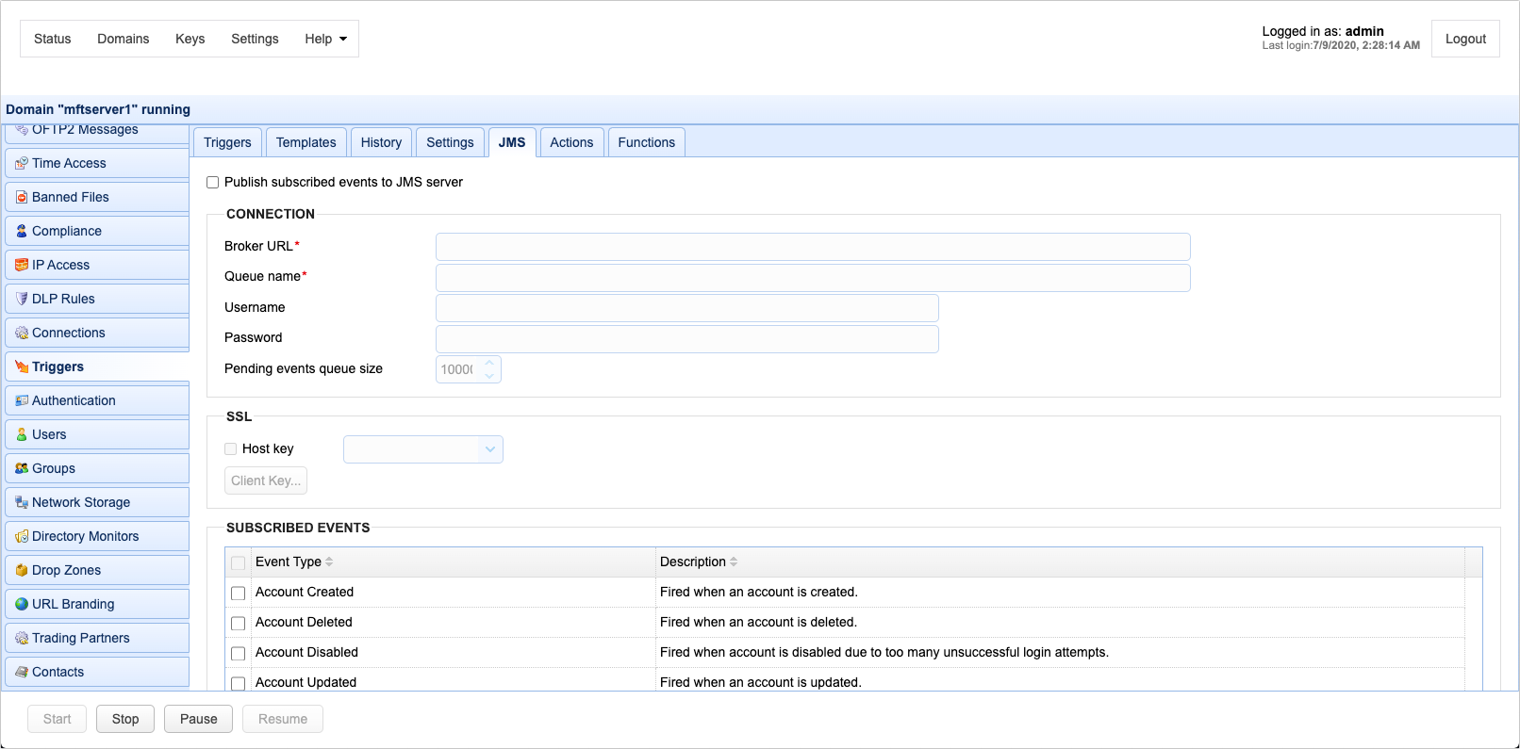Tick the Account Disabled event checkbox
The height and width of the screenshot is (749, 1520).
[239, 654]
